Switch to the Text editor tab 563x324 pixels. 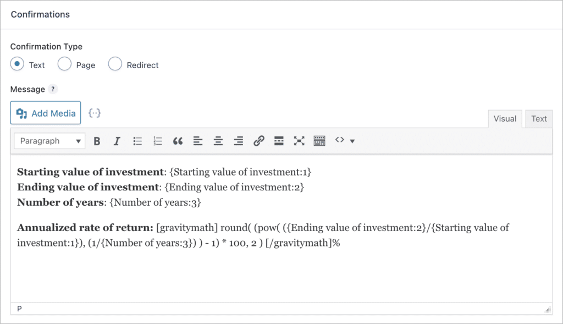[x=539, y=119]
